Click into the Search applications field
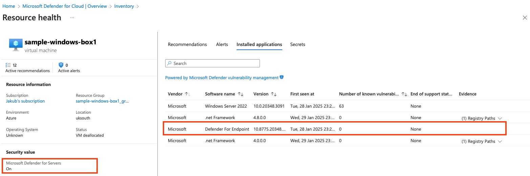The width and height of the screenshot is (530, 176). tap(213, 63)
